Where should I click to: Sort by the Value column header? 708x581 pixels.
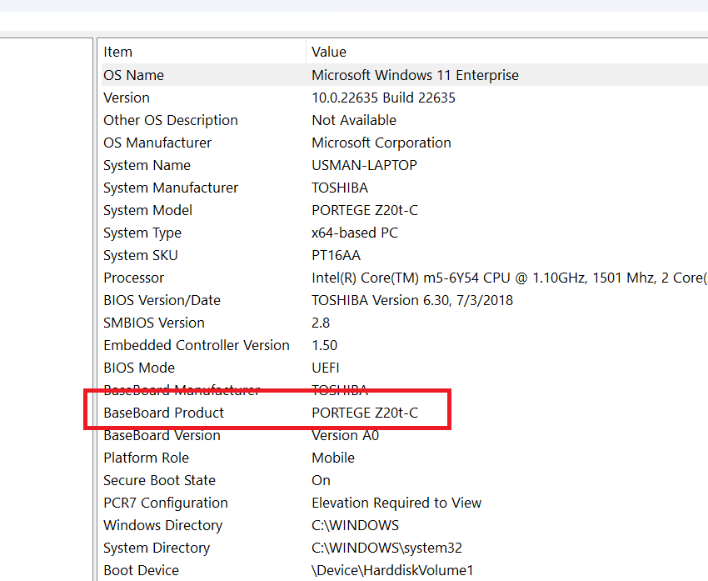tap(329, 52)
